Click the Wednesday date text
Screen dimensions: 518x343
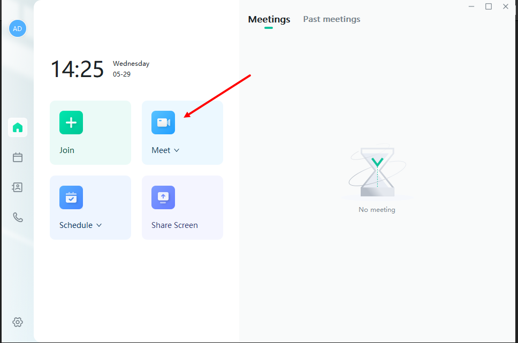[131, 64]
